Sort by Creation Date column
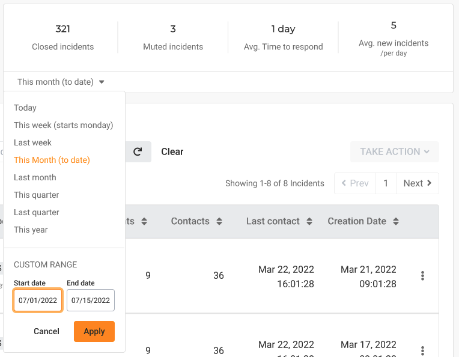 tap(396, 222)
